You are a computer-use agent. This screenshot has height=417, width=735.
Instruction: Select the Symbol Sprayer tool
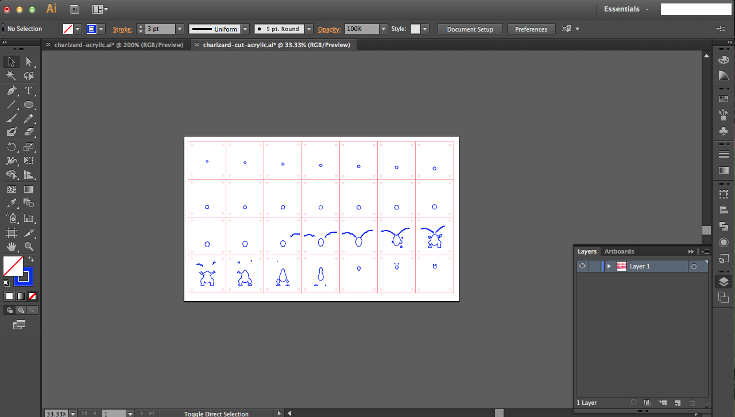tap(11, 219)
